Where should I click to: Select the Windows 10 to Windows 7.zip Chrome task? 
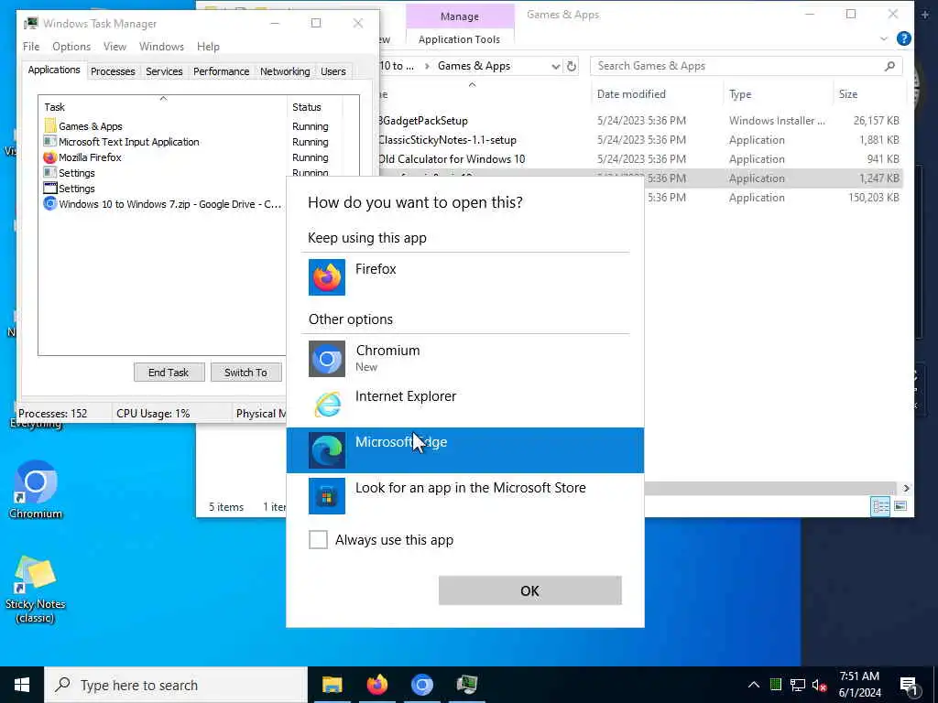tap(163, 204)
